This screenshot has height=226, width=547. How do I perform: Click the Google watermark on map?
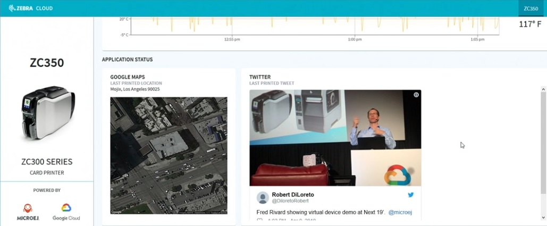coord(116,212)
